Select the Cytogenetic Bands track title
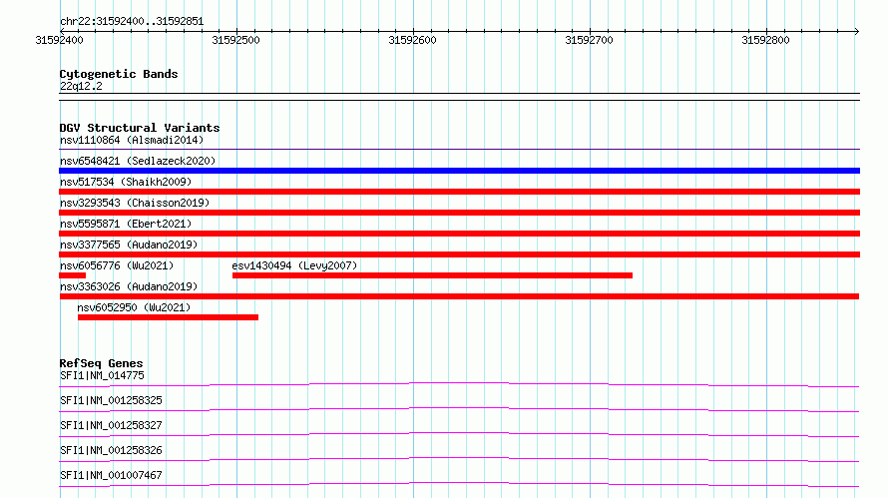888x498 pixels. point(119,74)
